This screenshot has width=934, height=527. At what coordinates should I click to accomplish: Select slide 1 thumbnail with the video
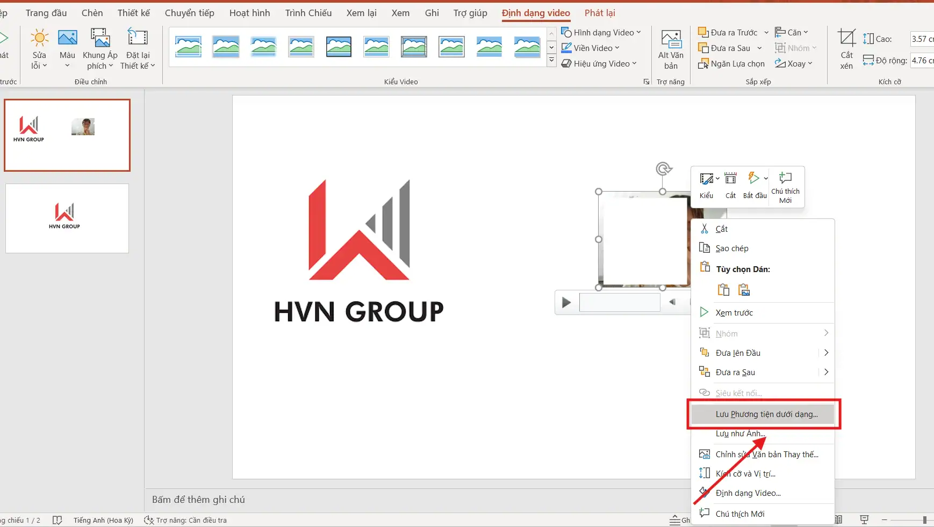pos(67,135)
